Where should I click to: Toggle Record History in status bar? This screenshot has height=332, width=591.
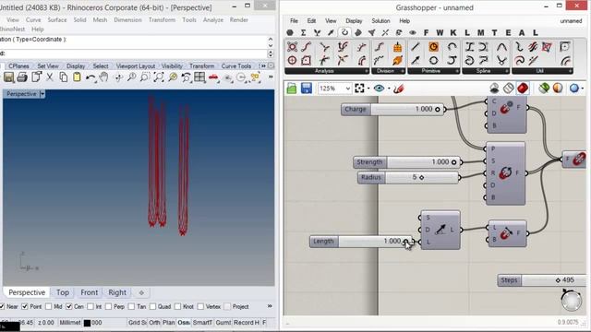[247, 323]
